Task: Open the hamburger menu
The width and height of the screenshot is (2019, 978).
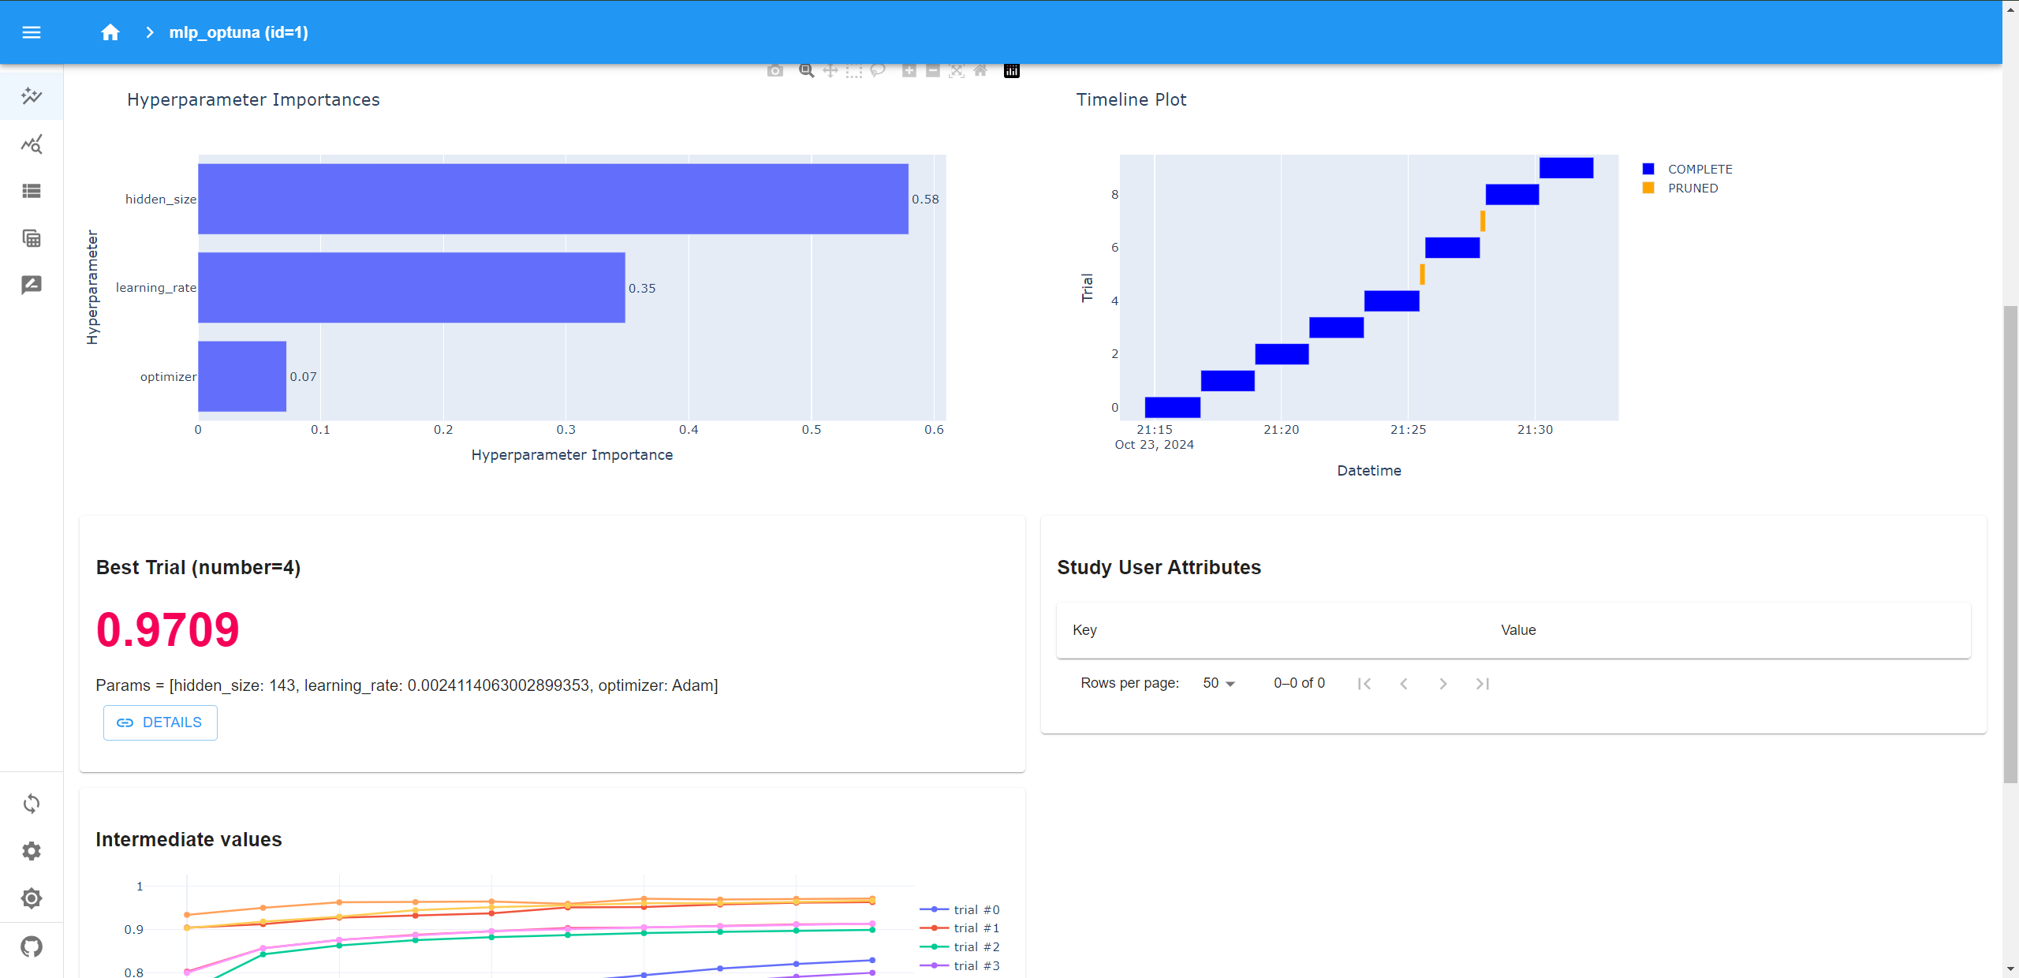Action: coord(32,32)
